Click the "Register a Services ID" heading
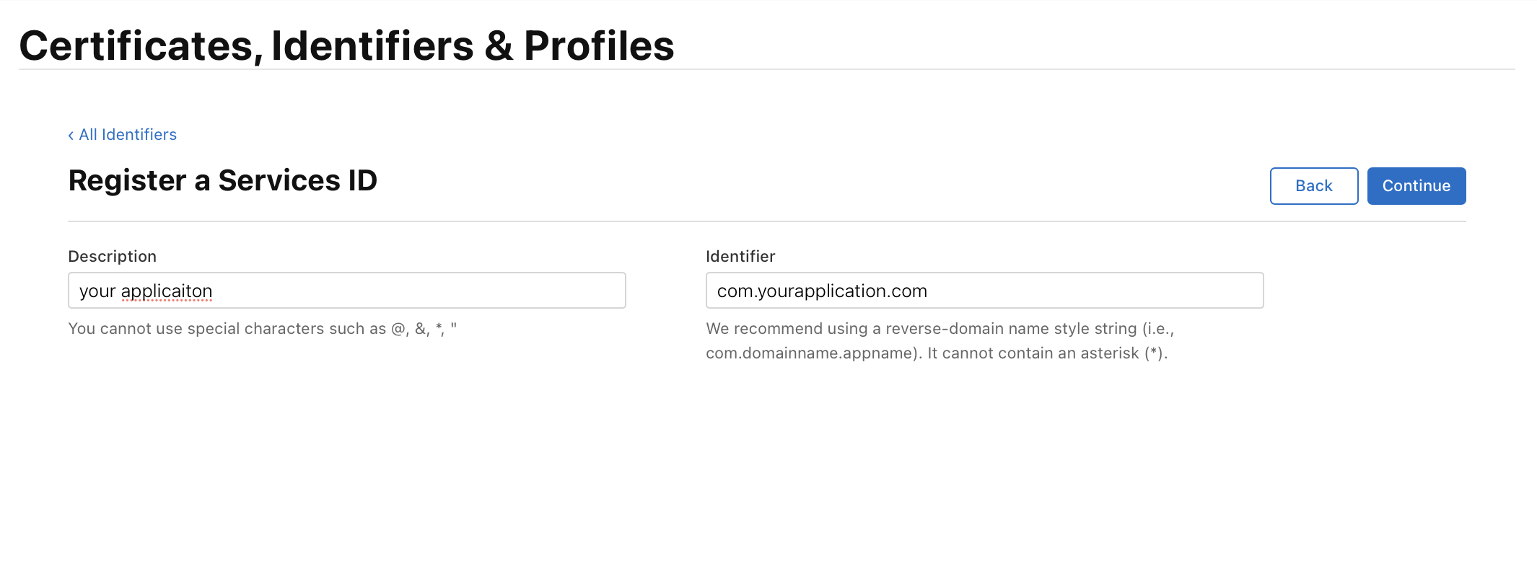 click(x=222, y=180)
